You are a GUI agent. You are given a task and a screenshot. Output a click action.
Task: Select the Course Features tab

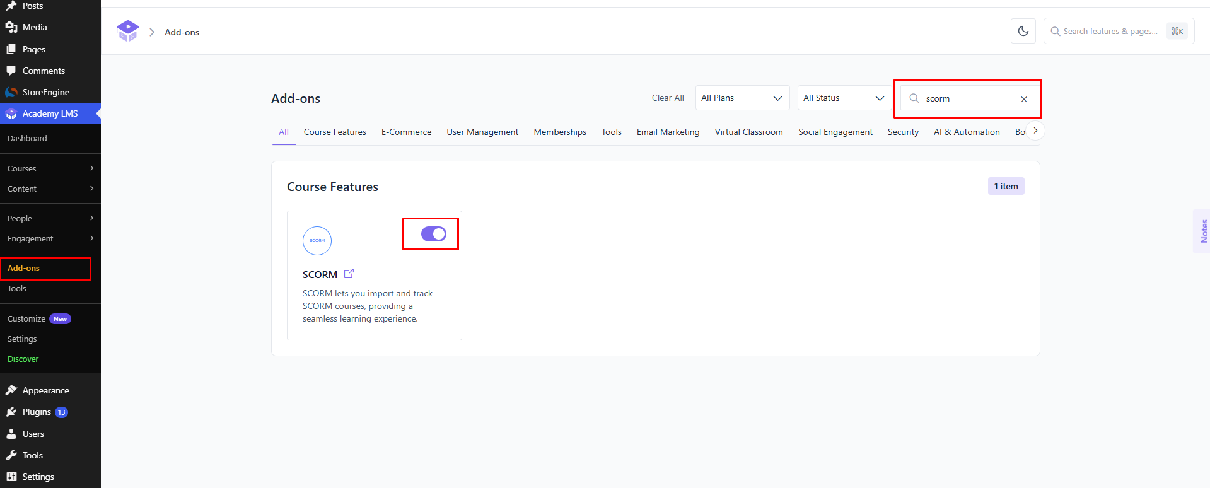click(335, 132)
